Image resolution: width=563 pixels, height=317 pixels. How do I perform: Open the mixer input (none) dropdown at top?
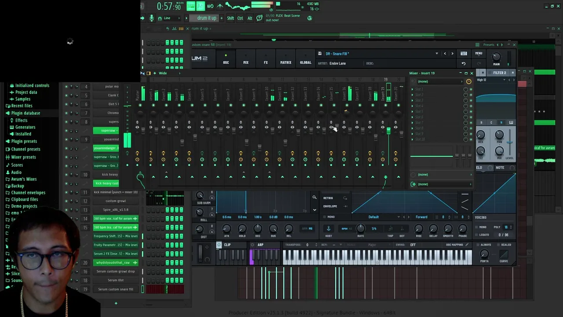(x=440, y=81)
